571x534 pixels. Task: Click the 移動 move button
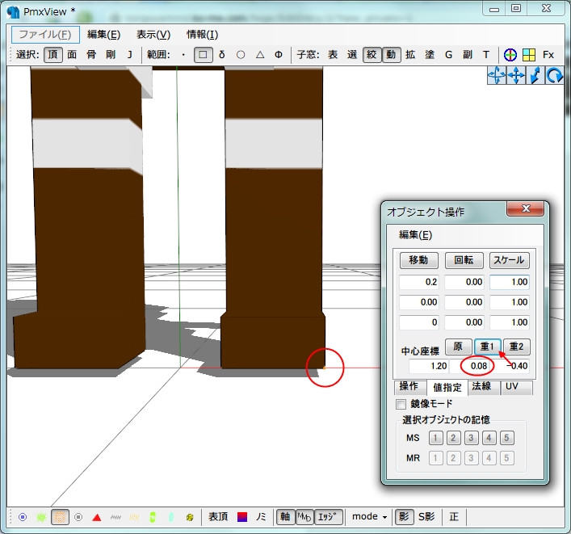pos(418,260)
